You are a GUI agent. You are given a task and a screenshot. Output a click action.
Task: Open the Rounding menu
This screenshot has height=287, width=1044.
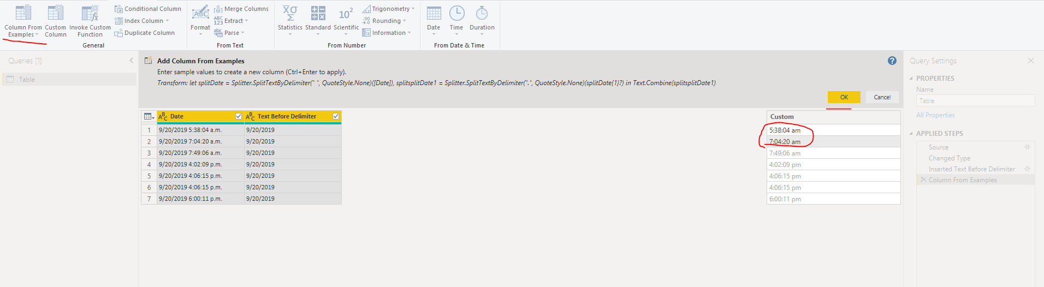[x=384, y=21]
